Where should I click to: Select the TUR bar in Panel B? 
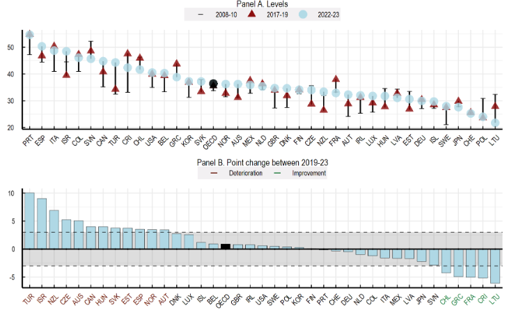(x=29, y=221)
